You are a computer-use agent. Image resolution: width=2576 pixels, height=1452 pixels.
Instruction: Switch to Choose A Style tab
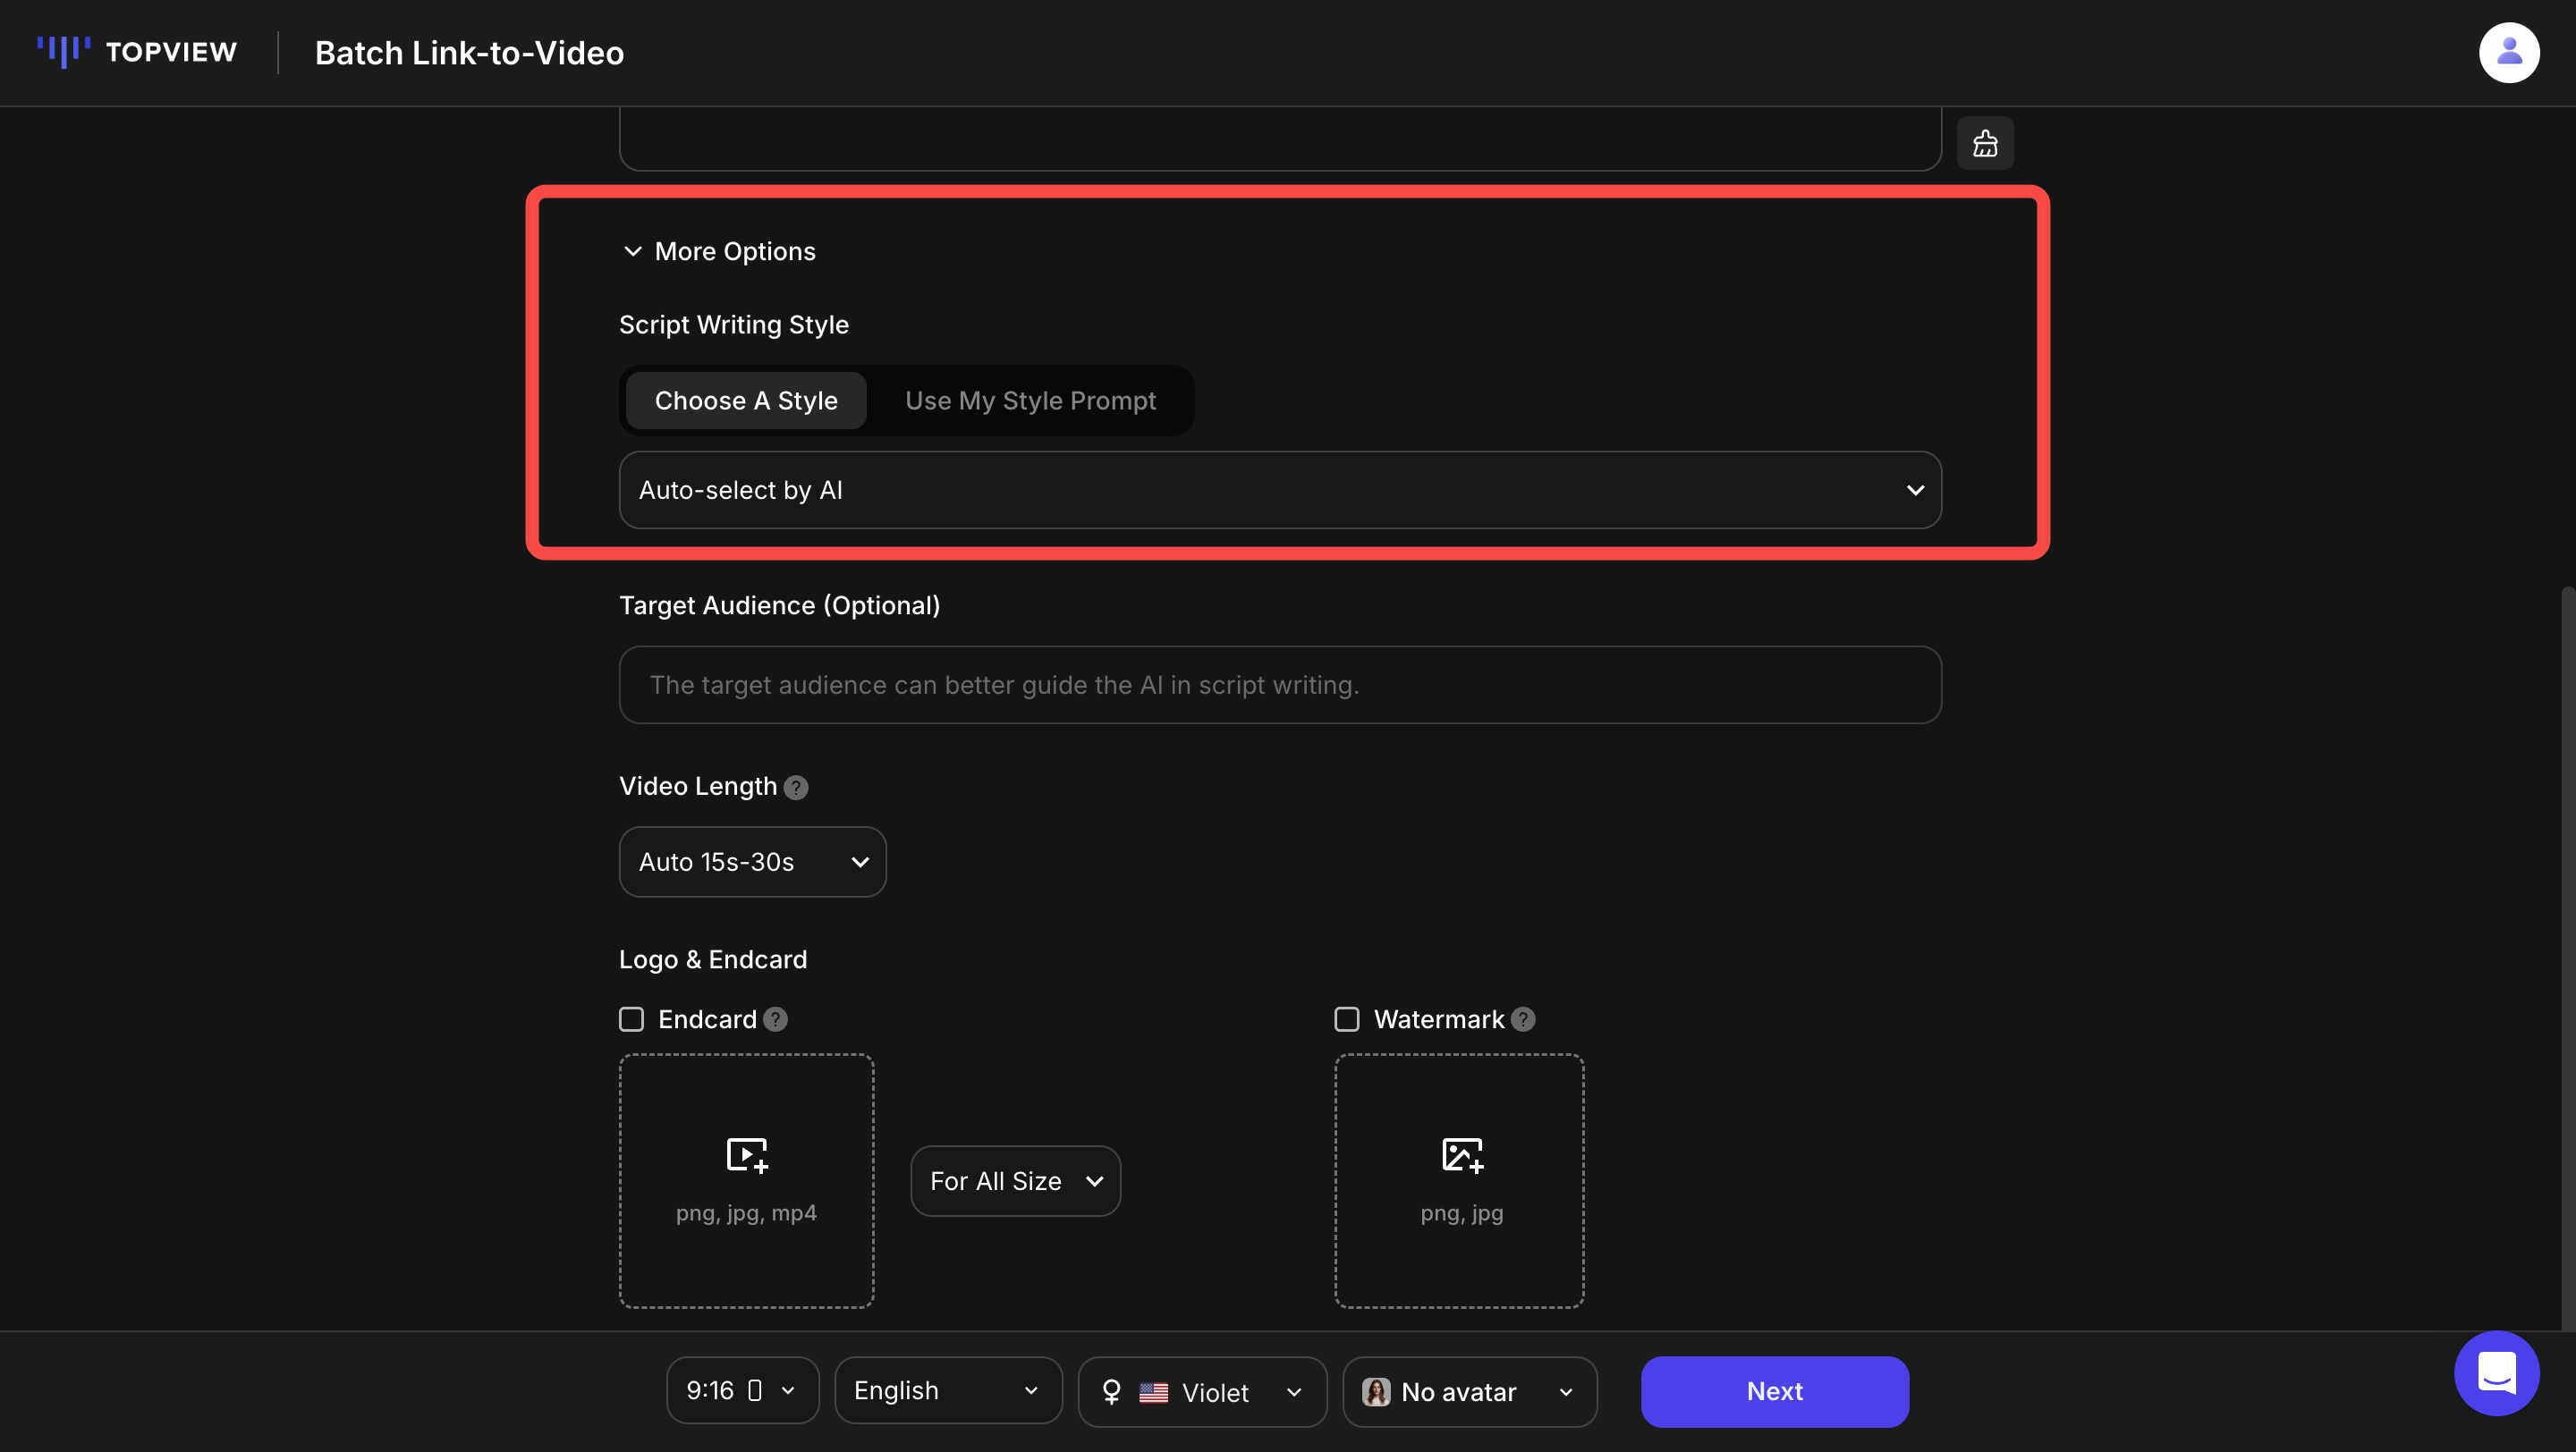click(x=745, y=401)
